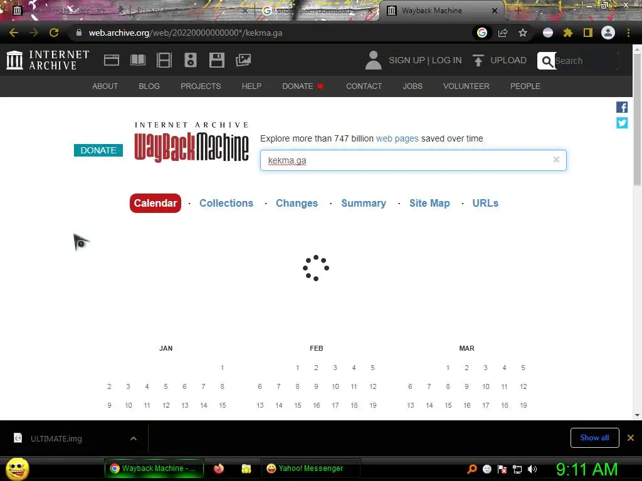Click the page vertical scrollbar thumb
Image resolution: width=642 pixels, height=481 pixels.
click(637, 118)
